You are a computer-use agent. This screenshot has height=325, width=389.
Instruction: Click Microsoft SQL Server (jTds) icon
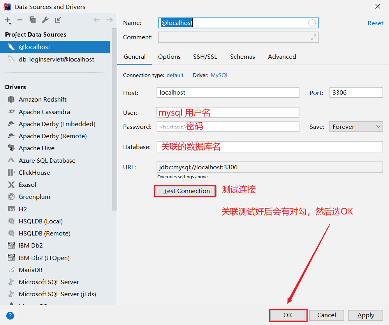click(x=11, y=294)
